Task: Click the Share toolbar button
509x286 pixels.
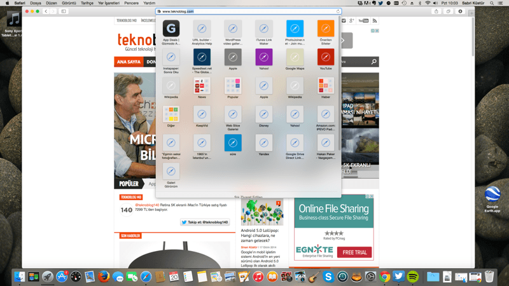Action: pos(436,11)
